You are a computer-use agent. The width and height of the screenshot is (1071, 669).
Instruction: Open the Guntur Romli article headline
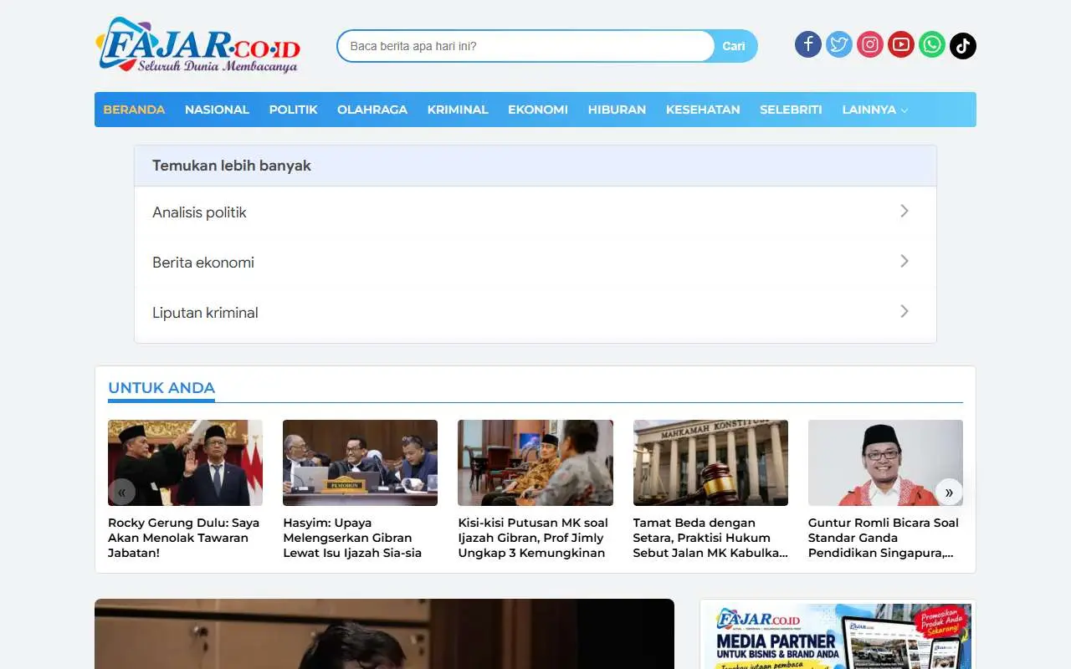[x=885, y=538]
